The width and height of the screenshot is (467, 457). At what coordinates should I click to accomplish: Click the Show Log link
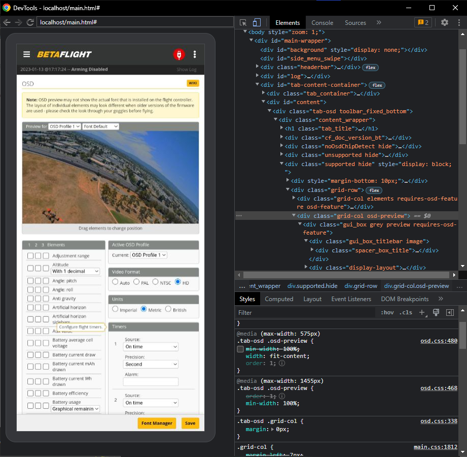pyautogui.click(x=187, y=70)
